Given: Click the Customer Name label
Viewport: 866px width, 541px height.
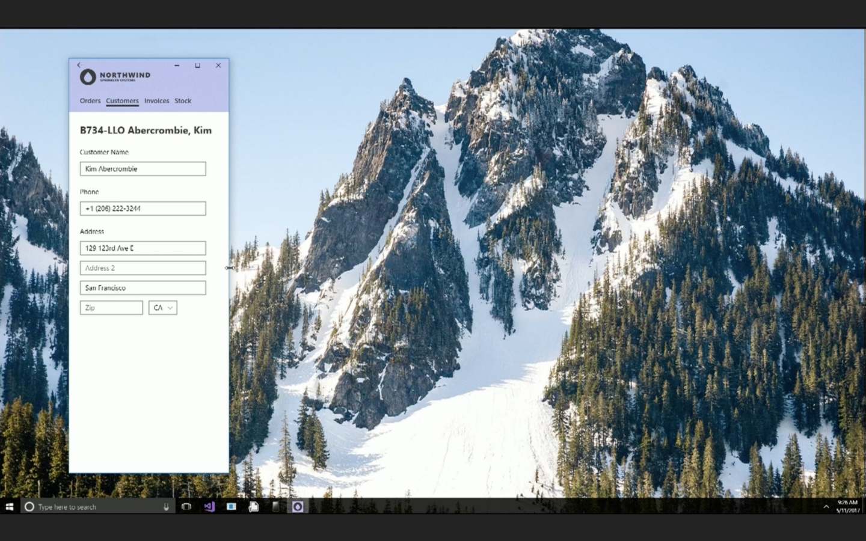Looking at the screenshot, I should pyautogui.click(x=104, y=152).
